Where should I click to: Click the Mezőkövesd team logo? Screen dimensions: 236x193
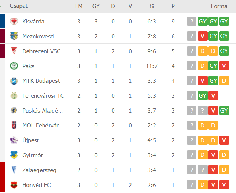coord(14,37)
